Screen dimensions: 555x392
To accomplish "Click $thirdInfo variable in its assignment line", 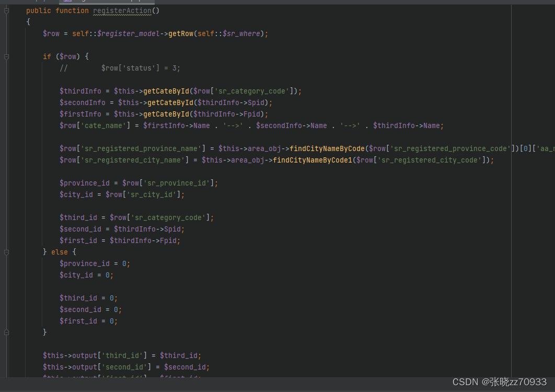I will tap(80, 91).
